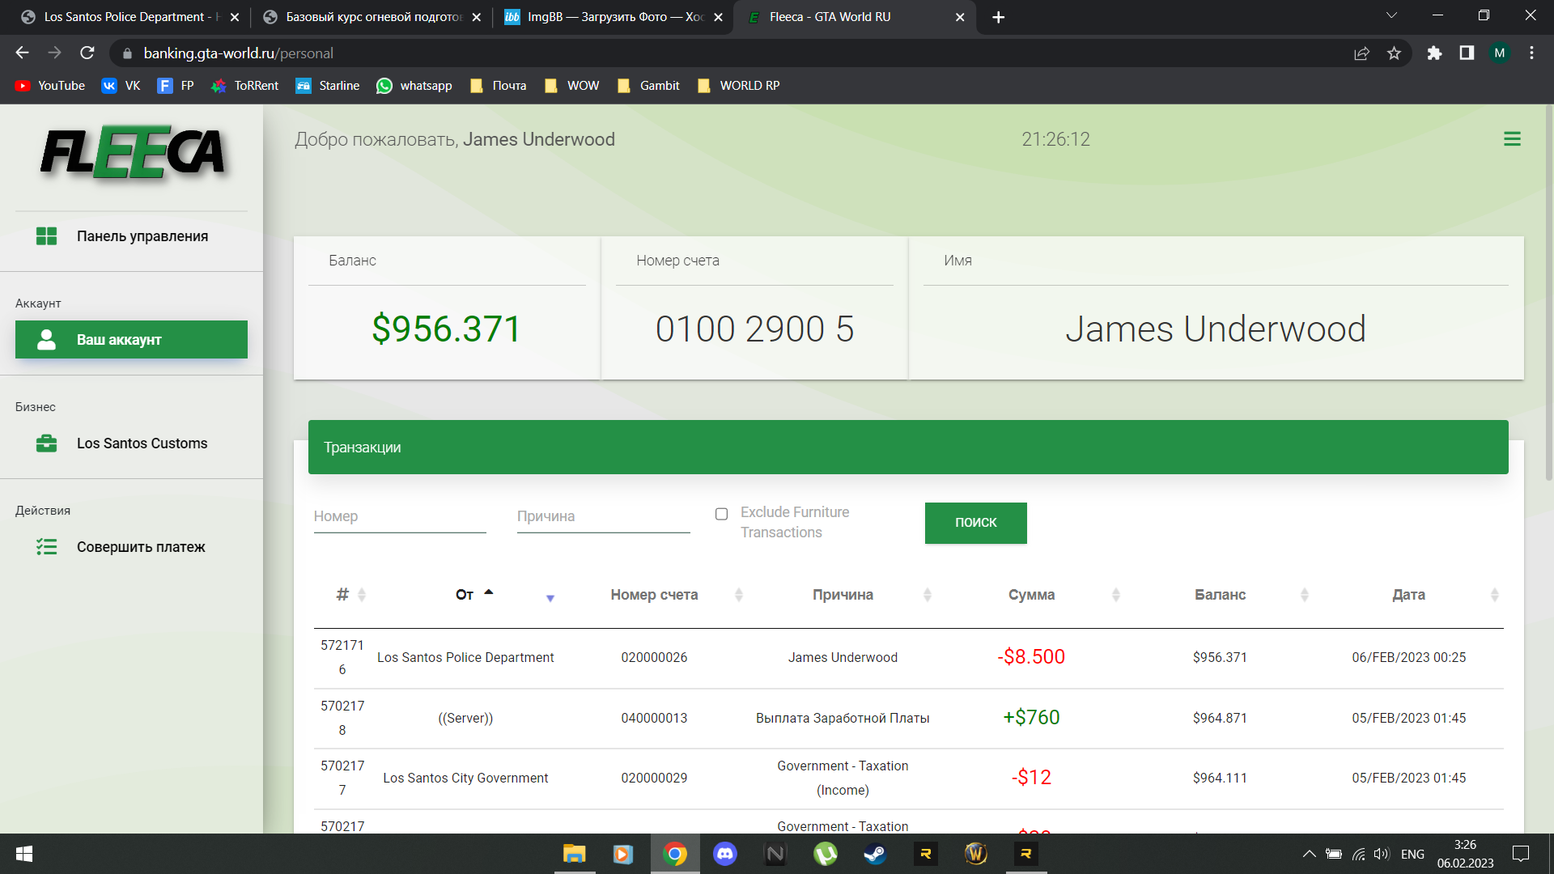Viewport: 1554px width, 874px height.
Task: Open the WORLD RP bookmark folder
Action: coord(738,86)
